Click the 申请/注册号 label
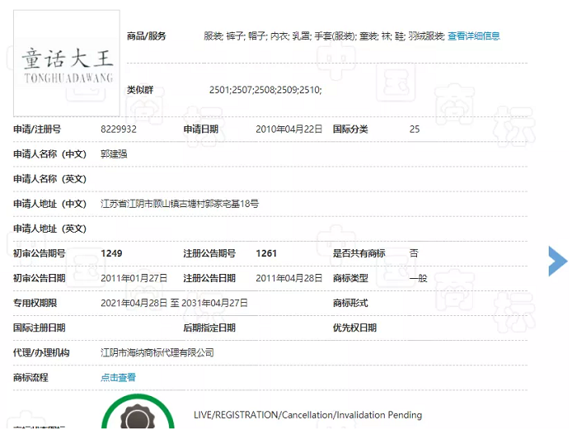 [x=37, y=130]
